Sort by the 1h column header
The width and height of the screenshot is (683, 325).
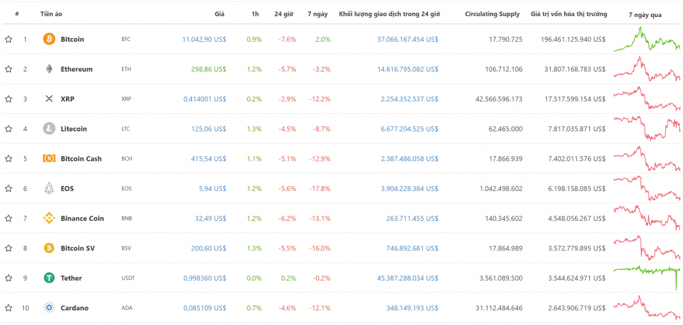255,14
